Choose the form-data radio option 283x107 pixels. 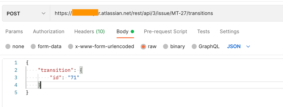pyautogui.click(x=33, y=46)
